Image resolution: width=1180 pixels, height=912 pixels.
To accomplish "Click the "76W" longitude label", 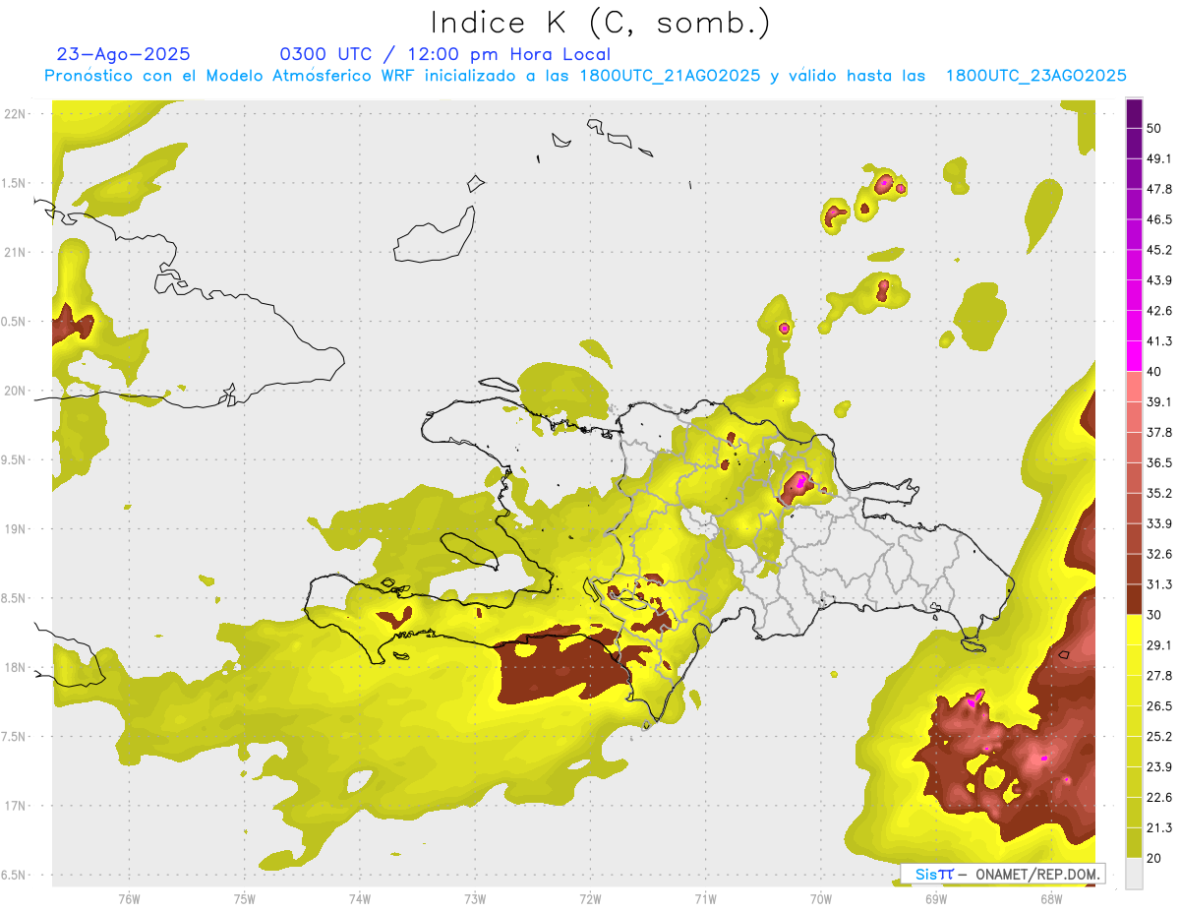I will pos(129,899).
